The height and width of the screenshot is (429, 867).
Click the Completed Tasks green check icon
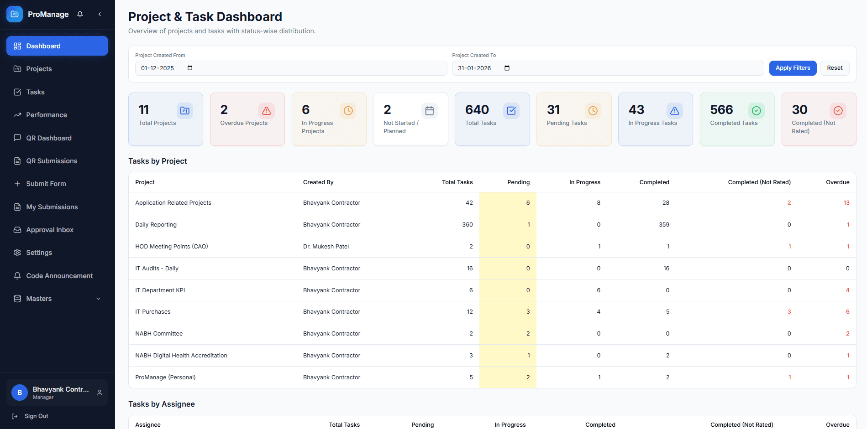coord(756,110)
